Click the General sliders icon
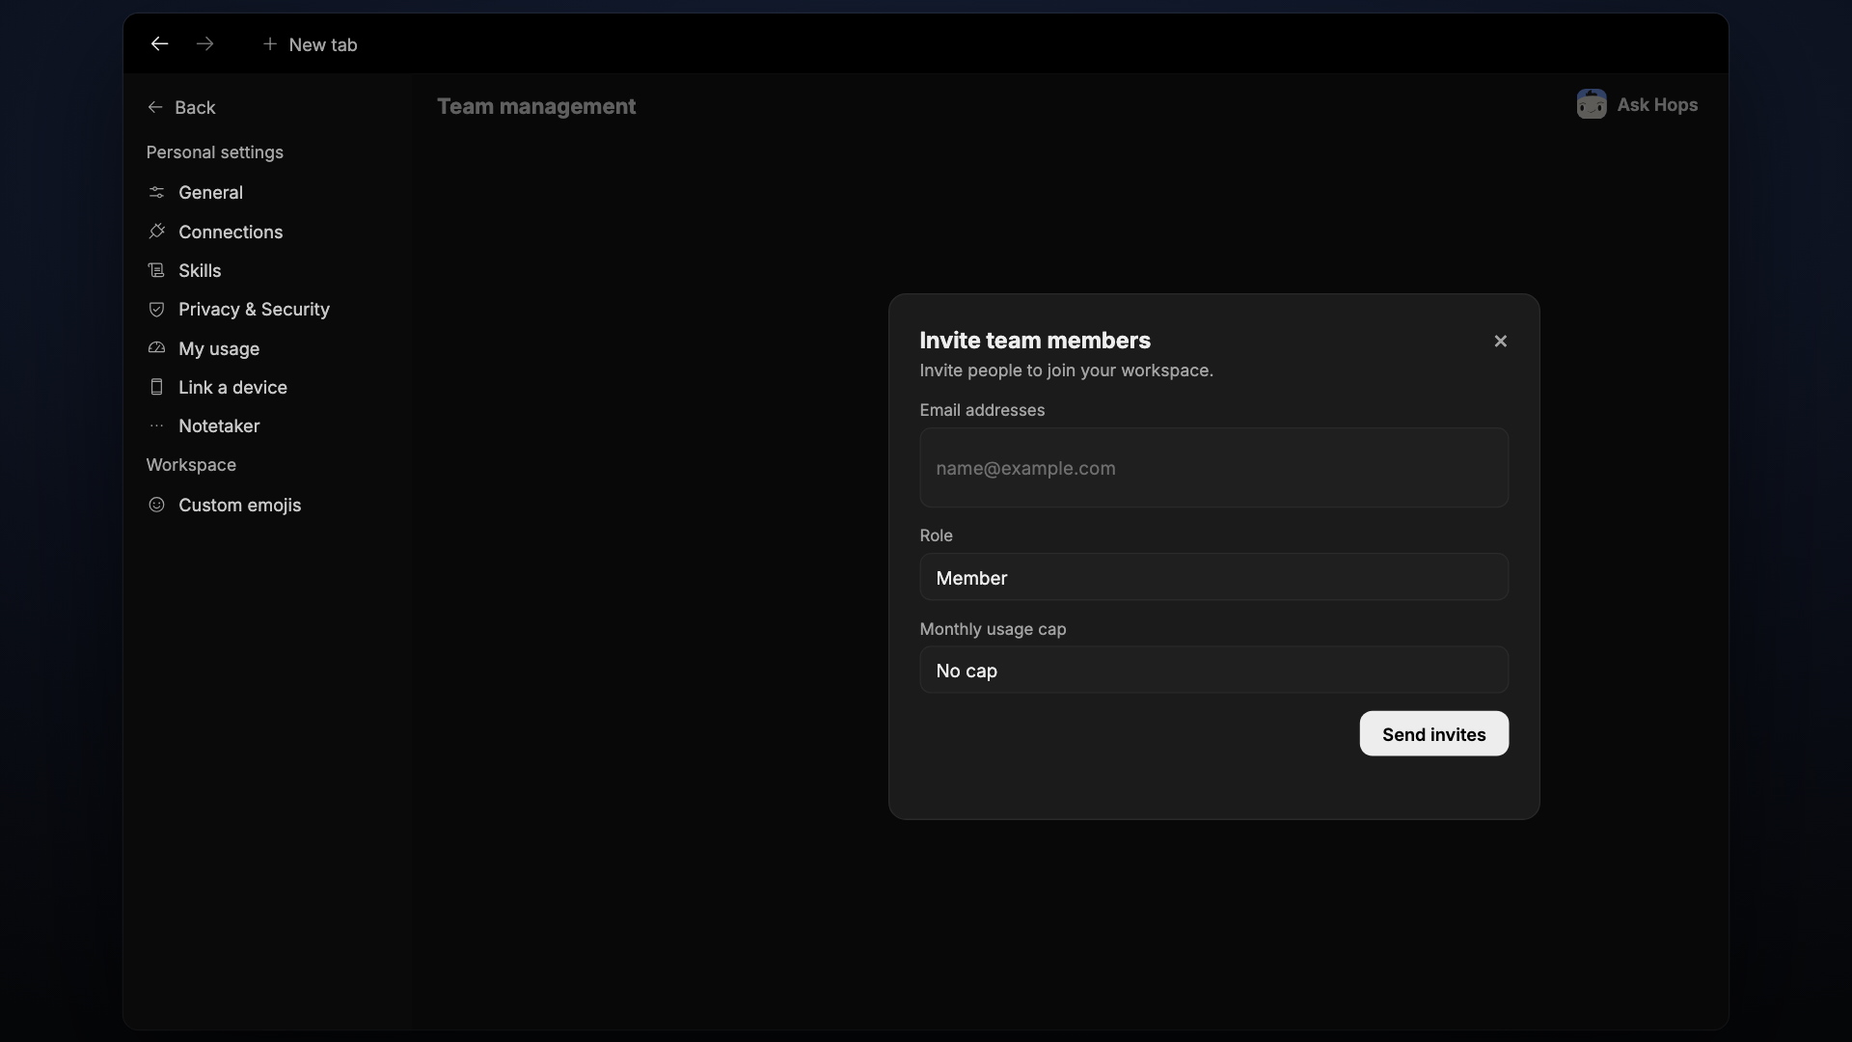 (156, 192)
